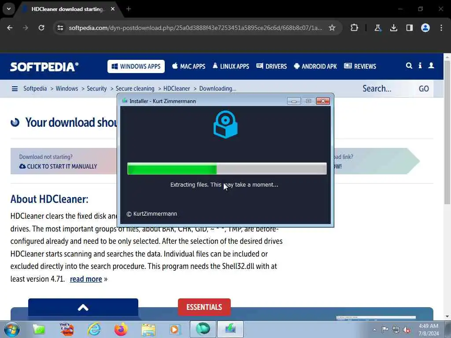Open the tab search dropdown arrow

[x=9, y=9]
